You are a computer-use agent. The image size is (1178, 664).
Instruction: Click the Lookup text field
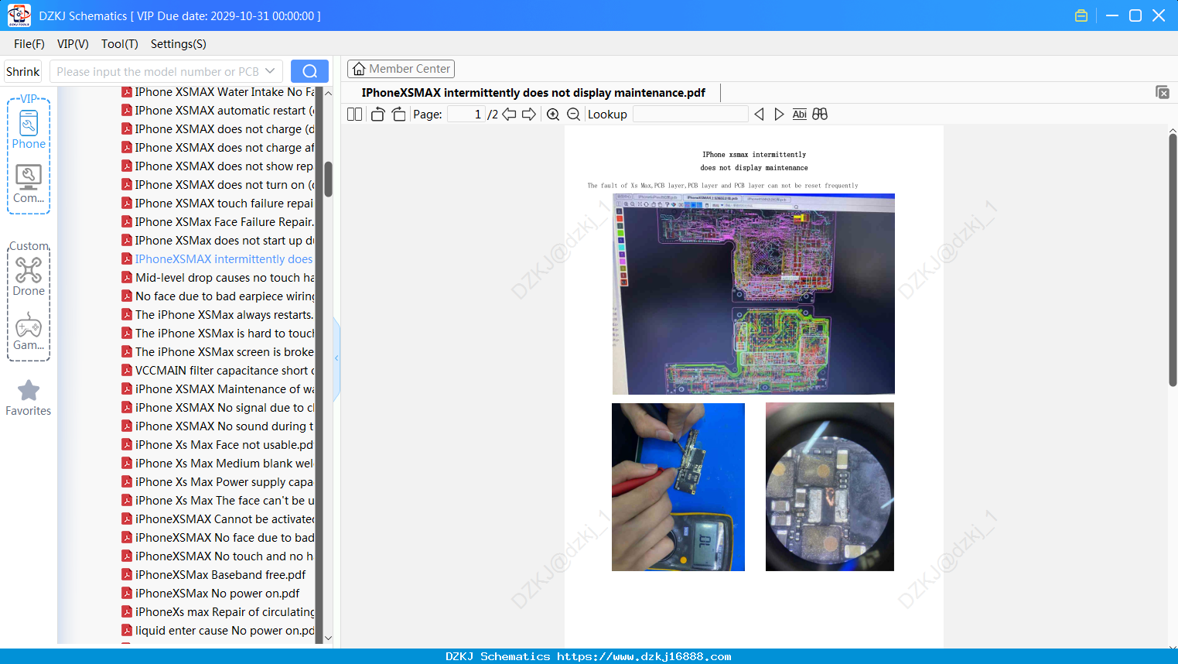(x=690, y=115)
